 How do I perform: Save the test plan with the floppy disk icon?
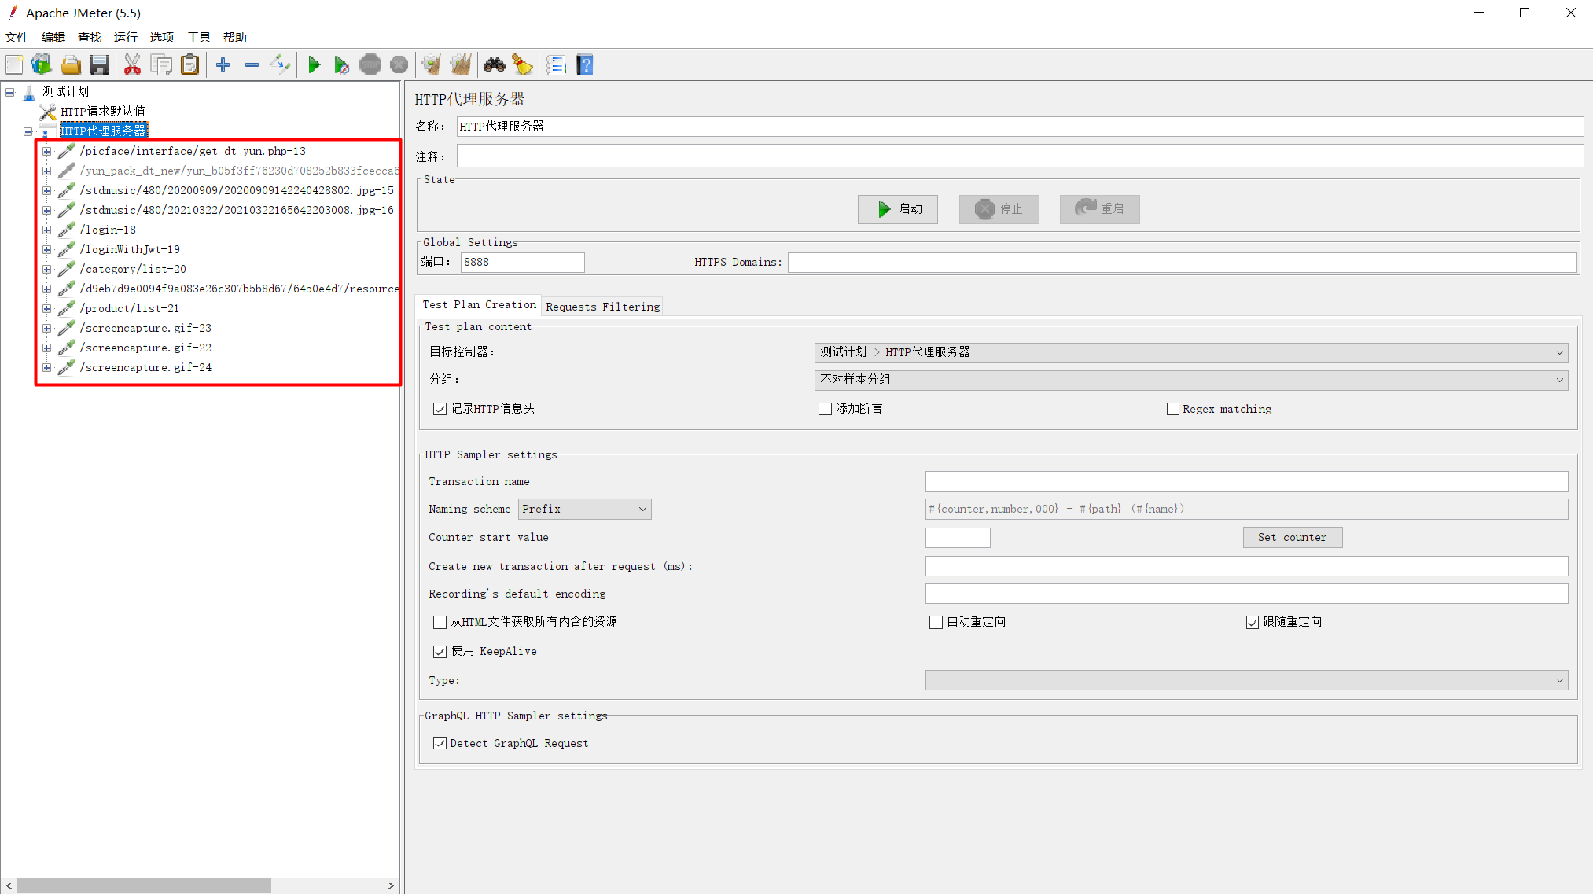coord(99,65)
